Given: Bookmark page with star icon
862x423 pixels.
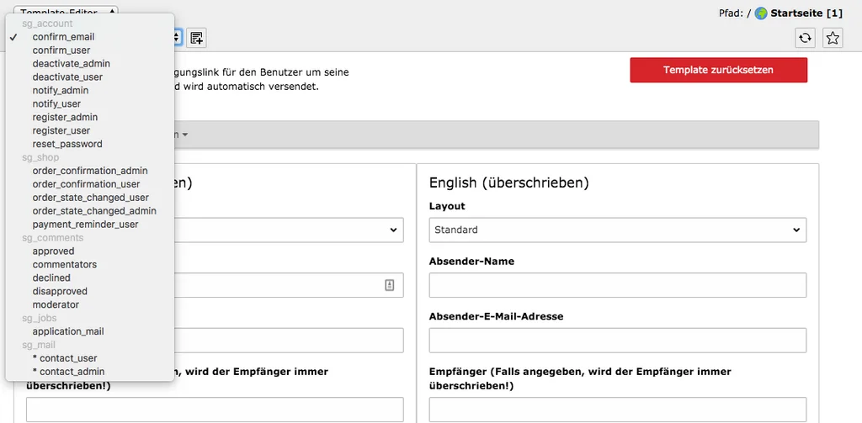Looking at the screenshot, I should click(833, 38).
